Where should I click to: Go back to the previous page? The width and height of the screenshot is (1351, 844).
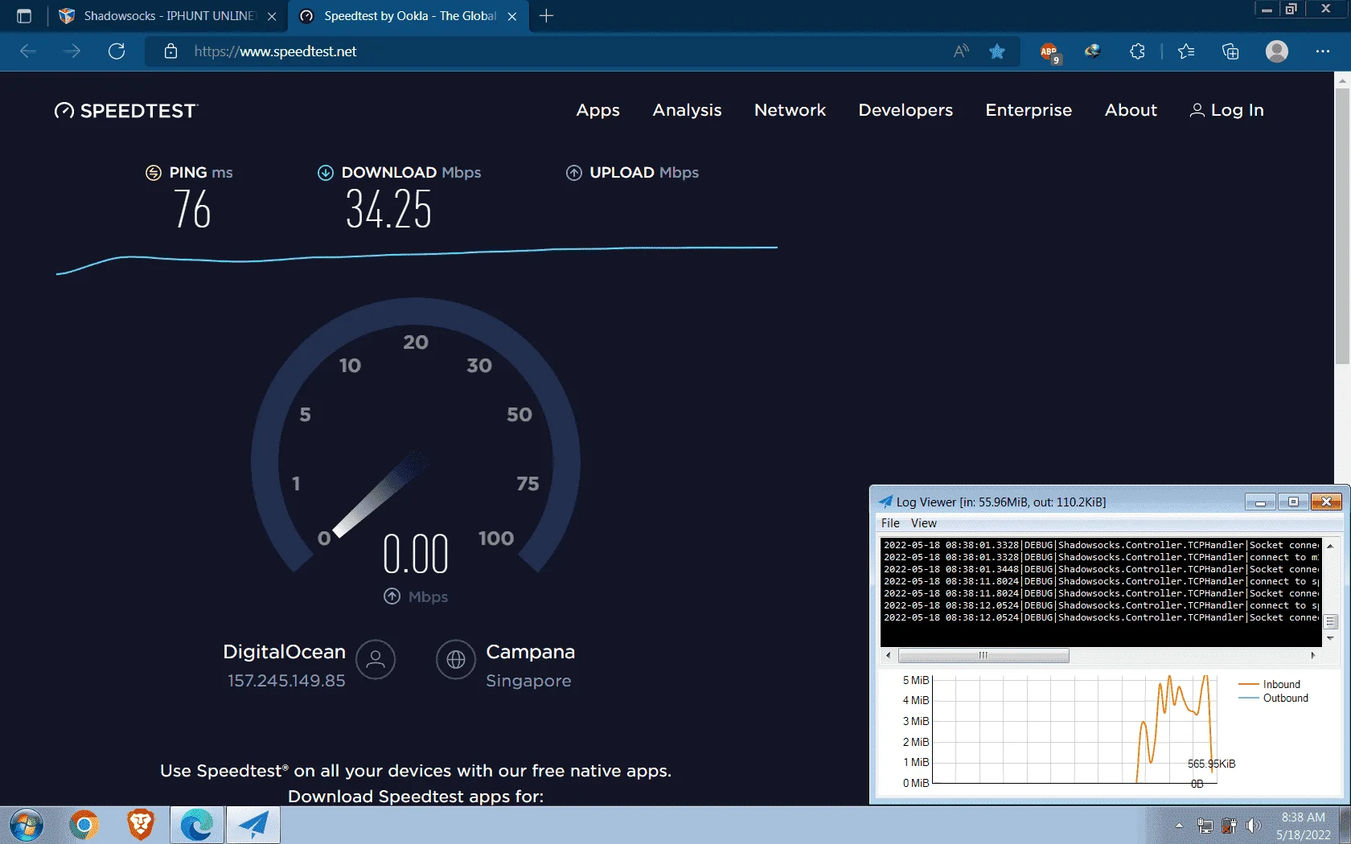point(29,51)
